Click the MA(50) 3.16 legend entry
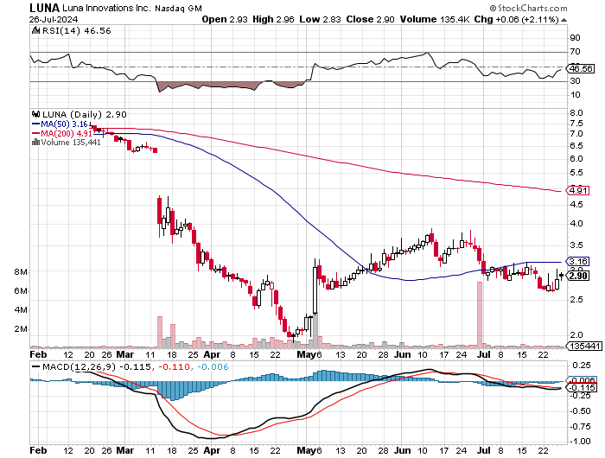Viewport: 605px width, 458px height. 60,124
